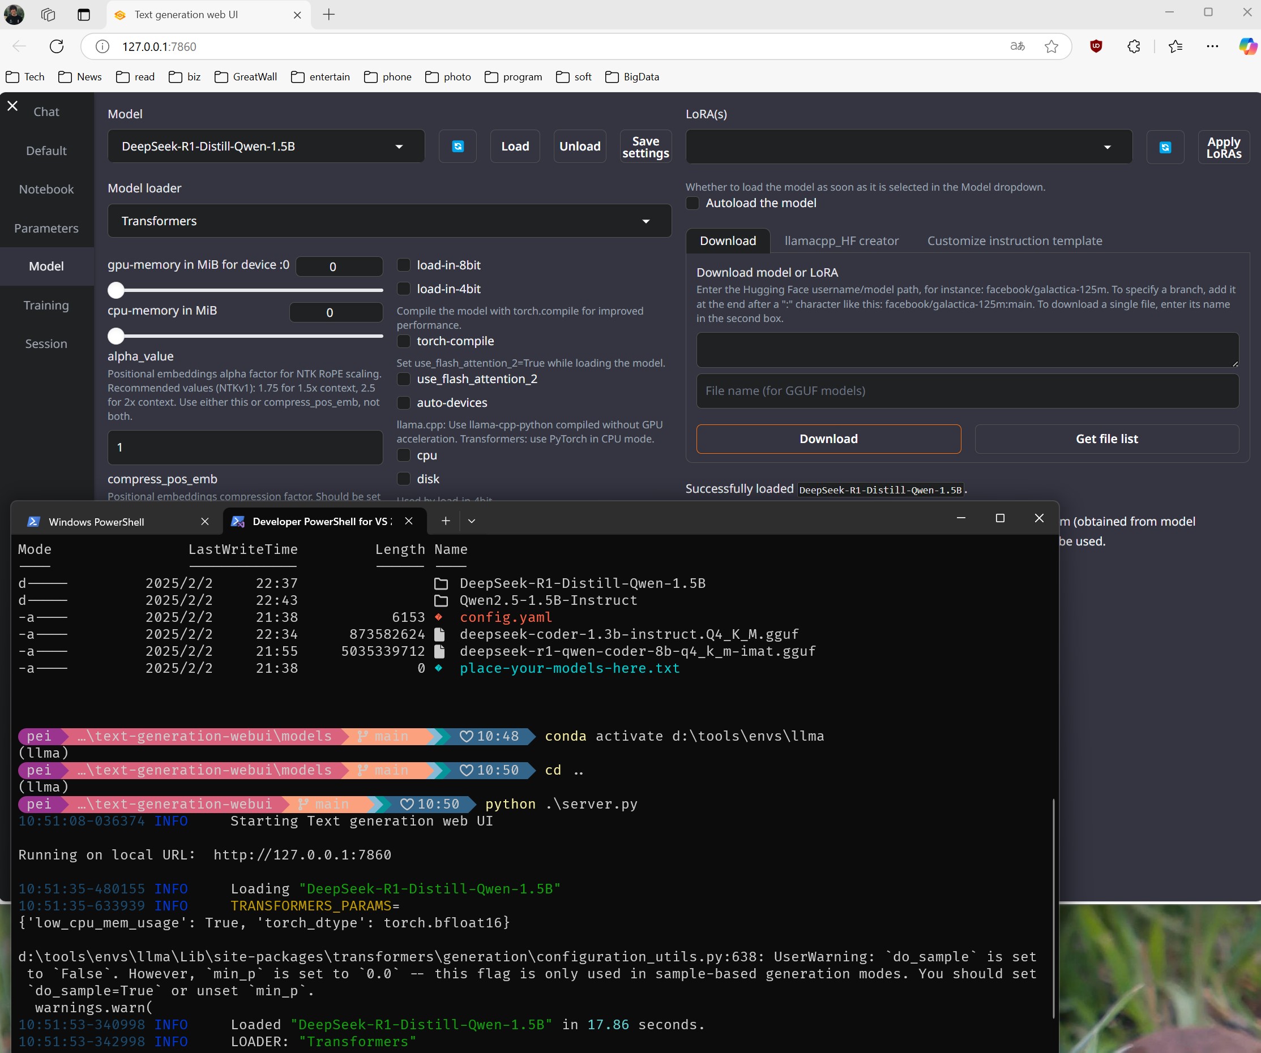Enable the torch-compile checkbox
Image resolution: width=1261 pixels, height=1053 pixels.
pos(404,341)
